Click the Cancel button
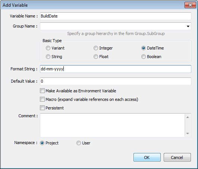The width and height of the screenshot is (198, 169). tap(177, 157)
